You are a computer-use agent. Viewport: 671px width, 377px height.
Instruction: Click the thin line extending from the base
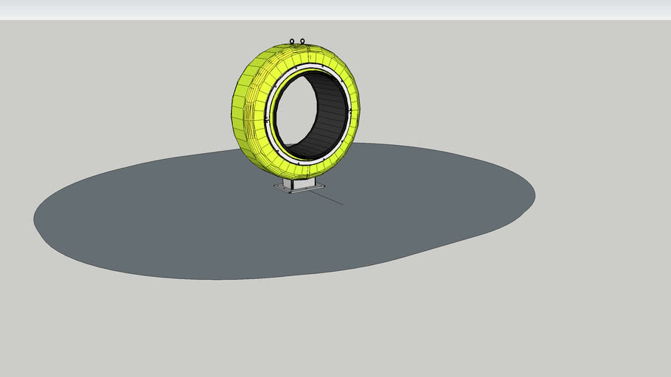(x=332, y=199)
